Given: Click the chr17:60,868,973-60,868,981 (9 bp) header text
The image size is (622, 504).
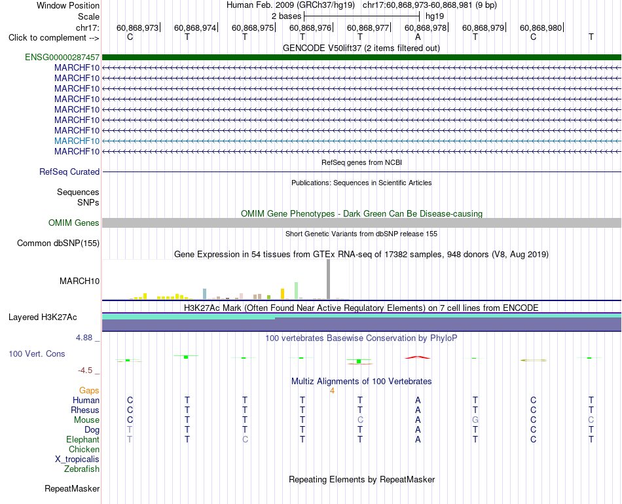Looking at the screenshot, I should [430, 5].
